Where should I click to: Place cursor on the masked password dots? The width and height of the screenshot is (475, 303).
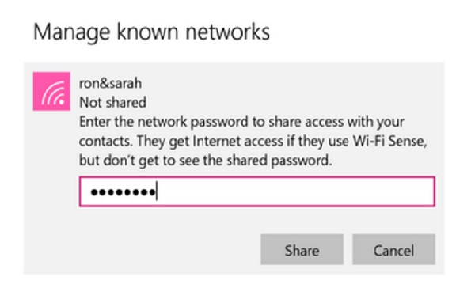(x=123, y=192)
